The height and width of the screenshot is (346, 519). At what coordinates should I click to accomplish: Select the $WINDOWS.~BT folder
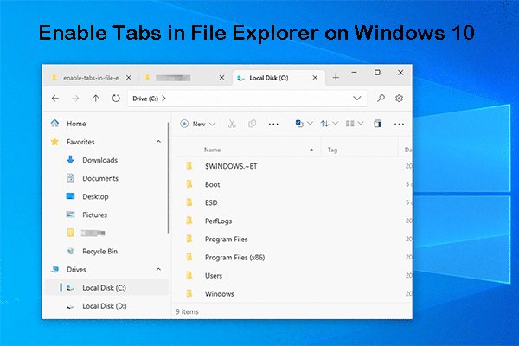[x=231, y=166]
